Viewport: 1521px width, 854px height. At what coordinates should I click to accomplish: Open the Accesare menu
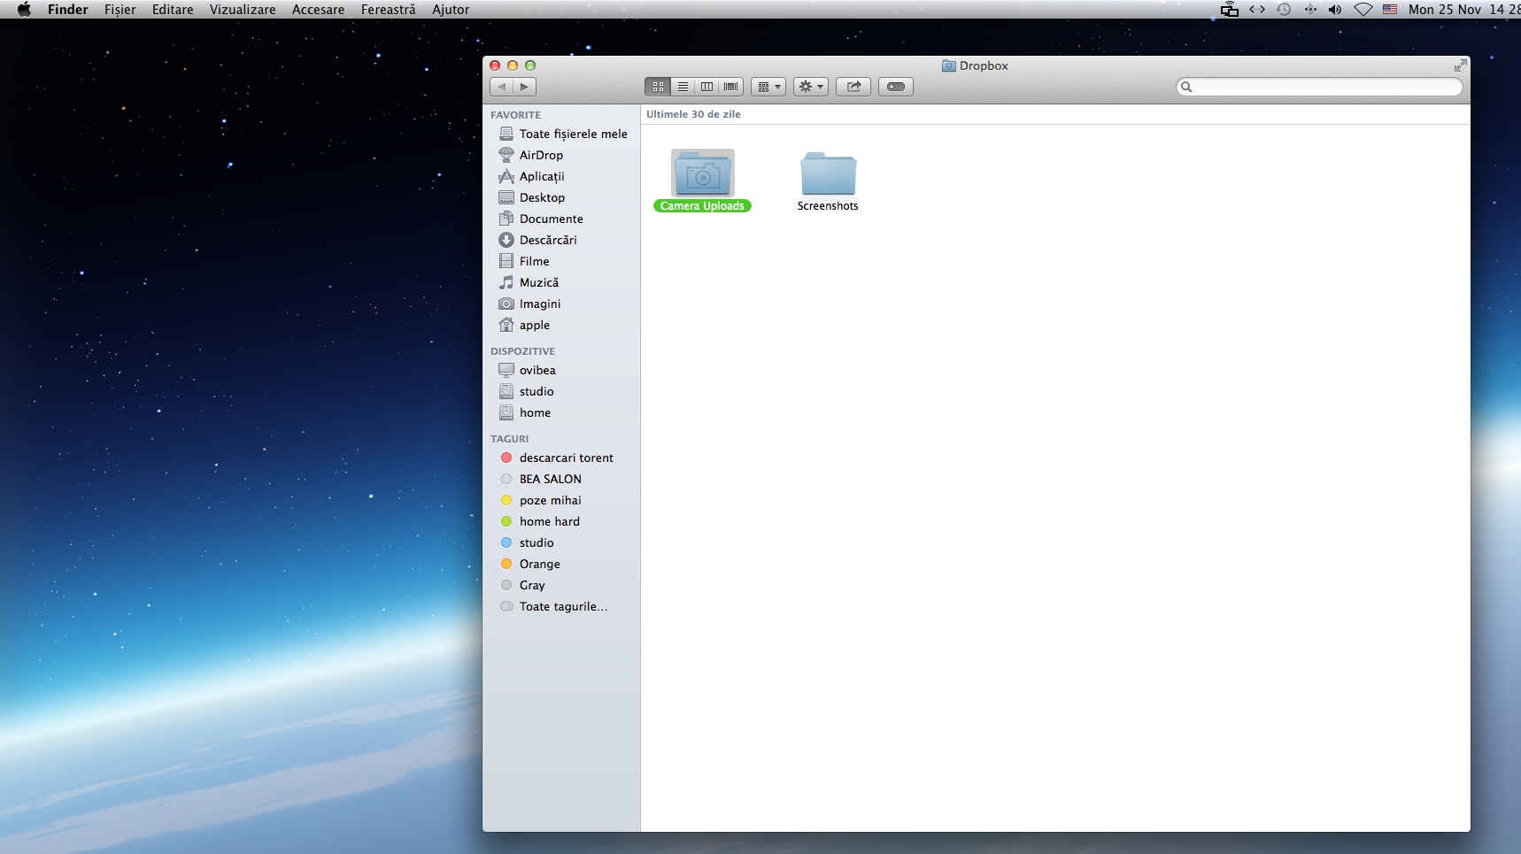[x=319, y=10]
